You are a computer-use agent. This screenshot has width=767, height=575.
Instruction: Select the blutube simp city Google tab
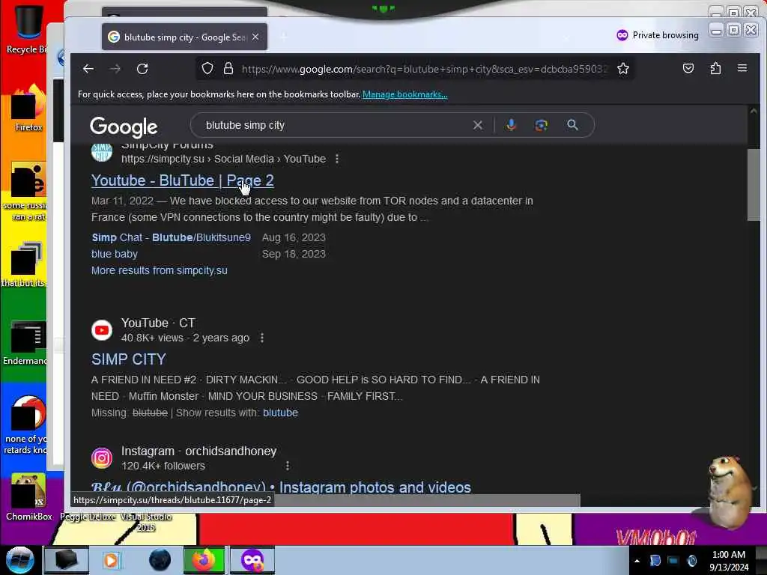[x=184, y=37]
